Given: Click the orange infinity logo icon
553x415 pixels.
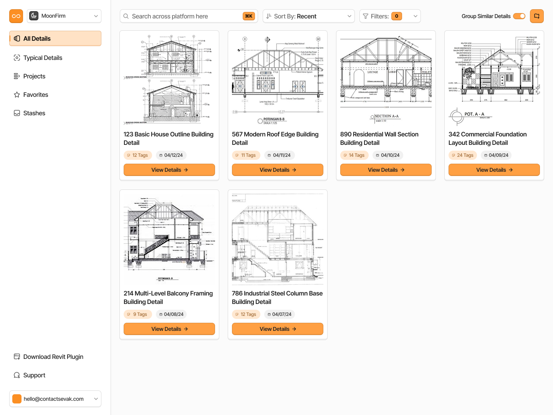Looking at the screenshot, I should [16, 16].
